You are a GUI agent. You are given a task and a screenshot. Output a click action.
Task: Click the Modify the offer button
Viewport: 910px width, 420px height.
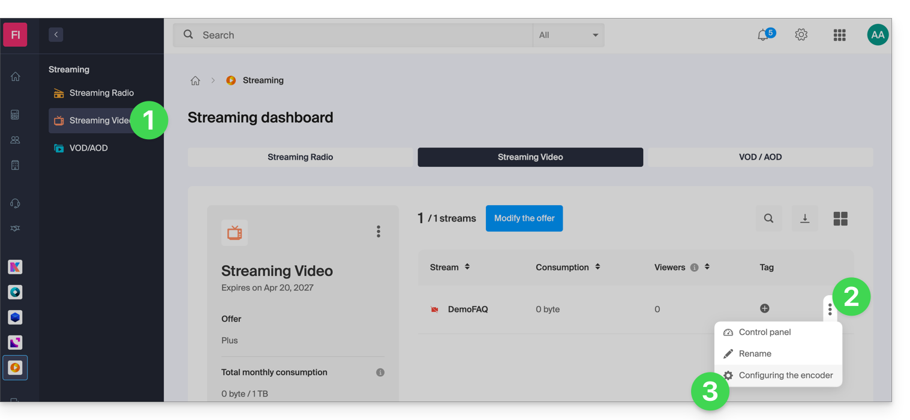(x=524, y=218)
